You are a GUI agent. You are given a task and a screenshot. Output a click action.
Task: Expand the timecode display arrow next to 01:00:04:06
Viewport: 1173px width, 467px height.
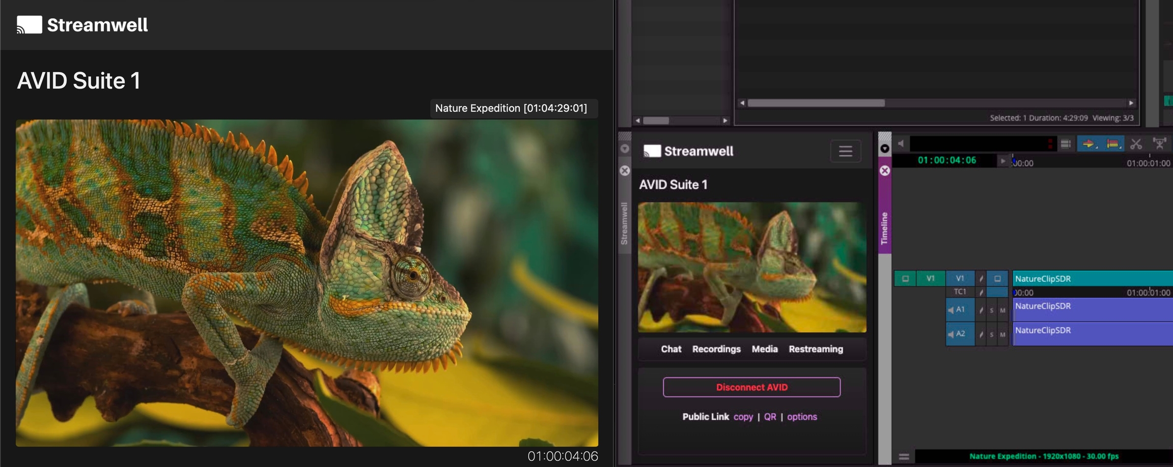pos(1002,161)
